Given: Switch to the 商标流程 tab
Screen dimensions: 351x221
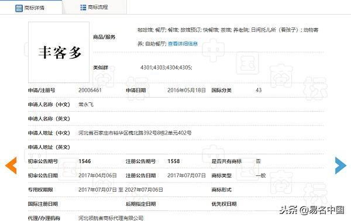Looking at the screenshot, I should [x=94, y=8].
